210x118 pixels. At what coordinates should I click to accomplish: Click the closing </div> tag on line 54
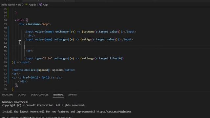23,81
